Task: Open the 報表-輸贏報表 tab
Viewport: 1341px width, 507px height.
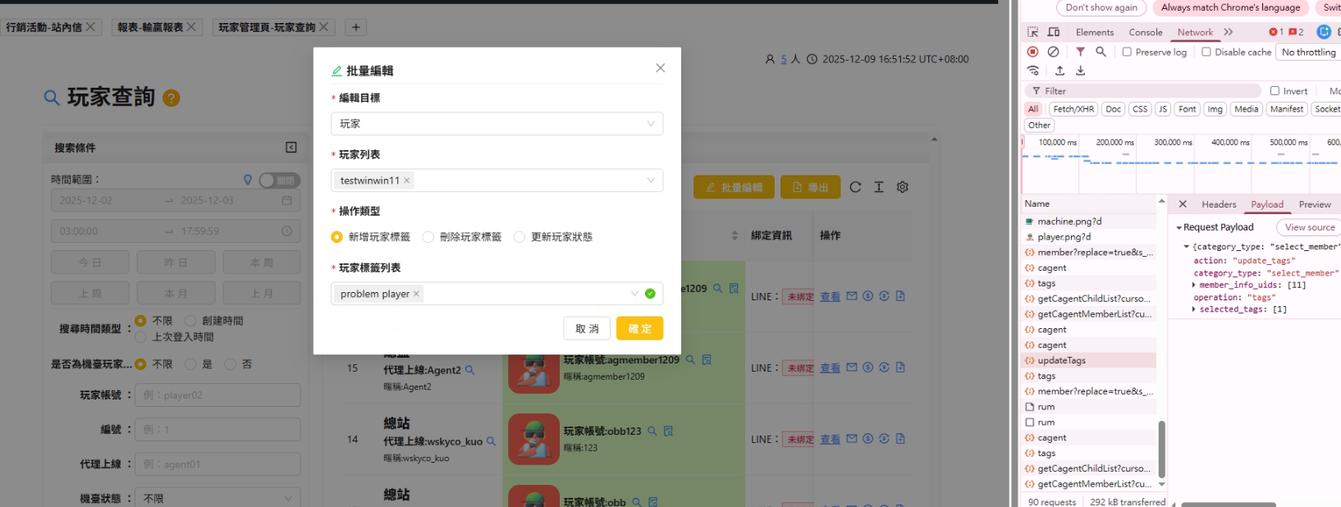Action: coord(150,27)
